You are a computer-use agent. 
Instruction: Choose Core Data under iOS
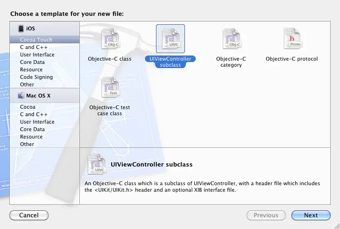tap(32, 62)
